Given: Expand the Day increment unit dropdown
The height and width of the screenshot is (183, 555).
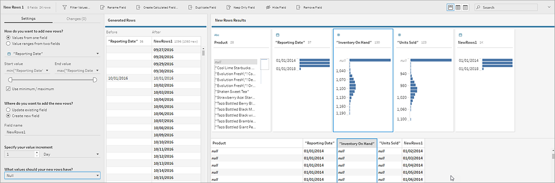Looking at the screenshot, I should [71, 154].
